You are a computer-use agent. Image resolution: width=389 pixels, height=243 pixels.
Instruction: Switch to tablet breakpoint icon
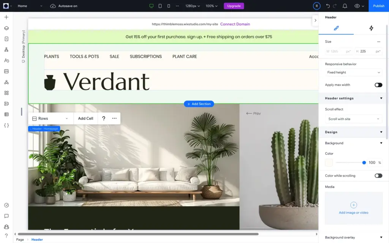click(160, 6)
